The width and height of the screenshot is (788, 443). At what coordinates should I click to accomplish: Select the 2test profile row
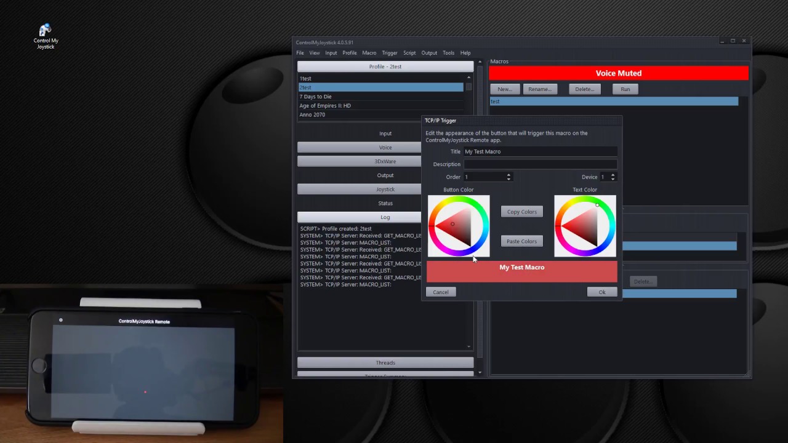pos(380,87)
